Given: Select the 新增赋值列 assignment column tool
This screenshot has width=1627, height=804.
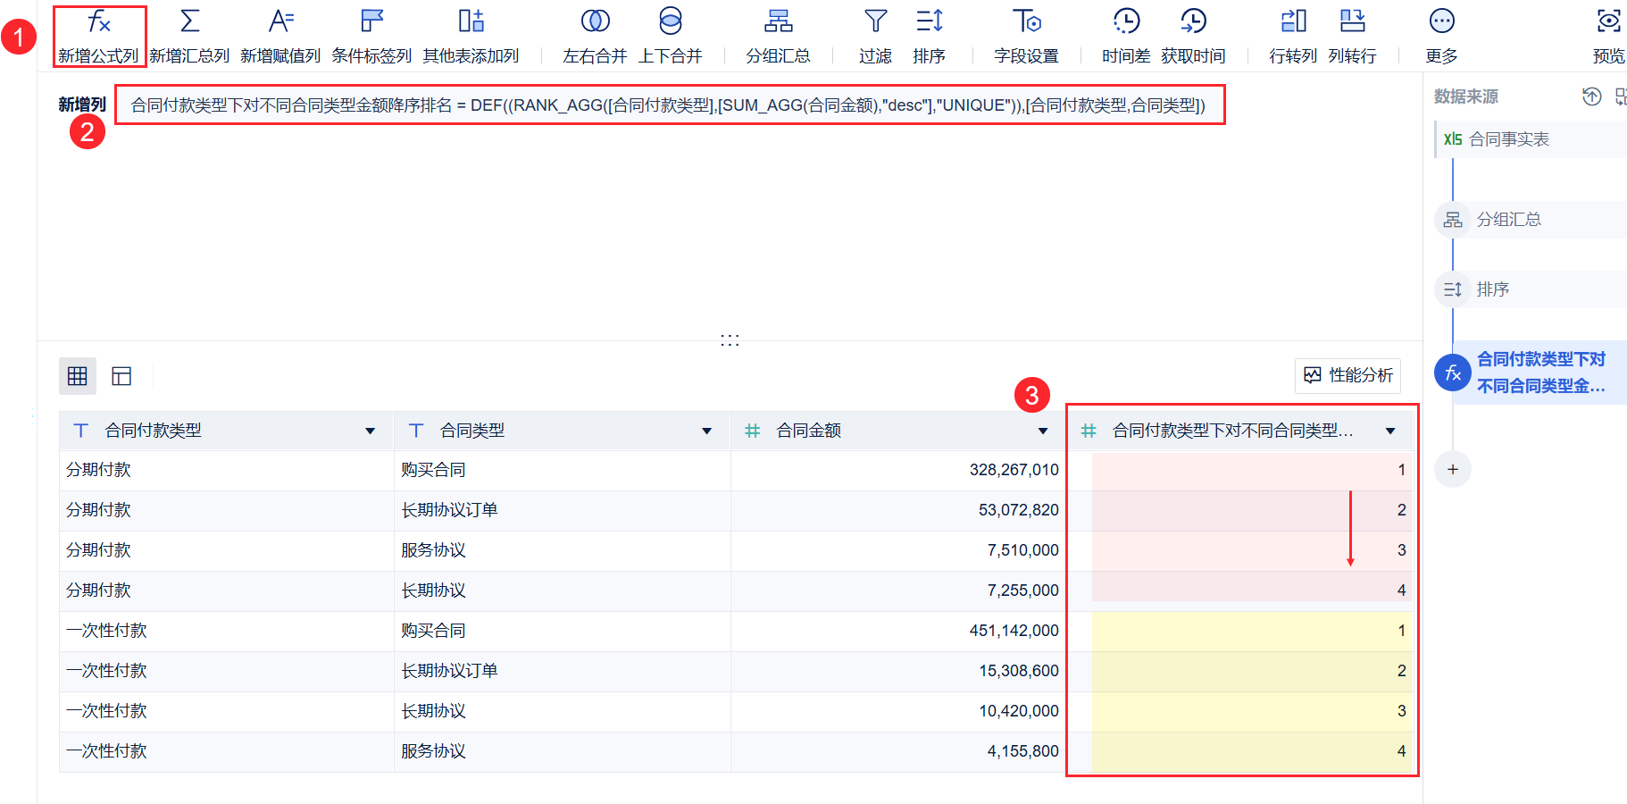Looking at the screenshot, I should (x=280, y=36).
